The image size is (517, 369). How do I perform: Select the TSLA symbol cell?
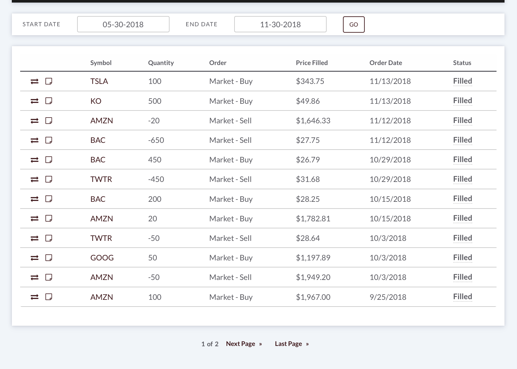99,81
